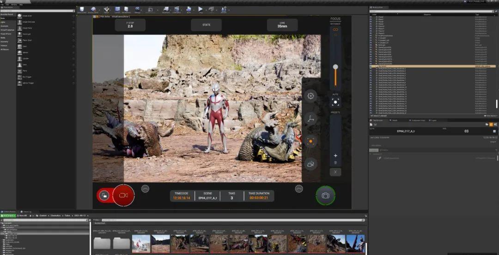This screenshot has width=499, height=255.
Task: Collapse the left chevron above the record bar
Action: [x=145, y=189]
